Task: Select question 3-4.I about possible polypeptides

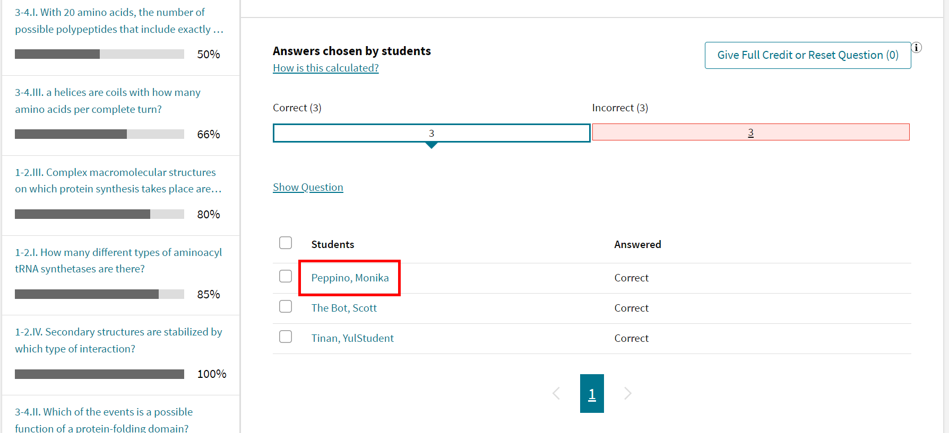Action: tap(118, 21)
